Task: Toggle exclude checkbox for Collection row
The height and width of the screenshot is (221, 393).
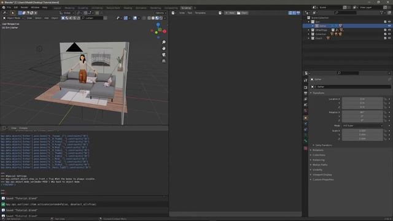Action: click(385, 34)
